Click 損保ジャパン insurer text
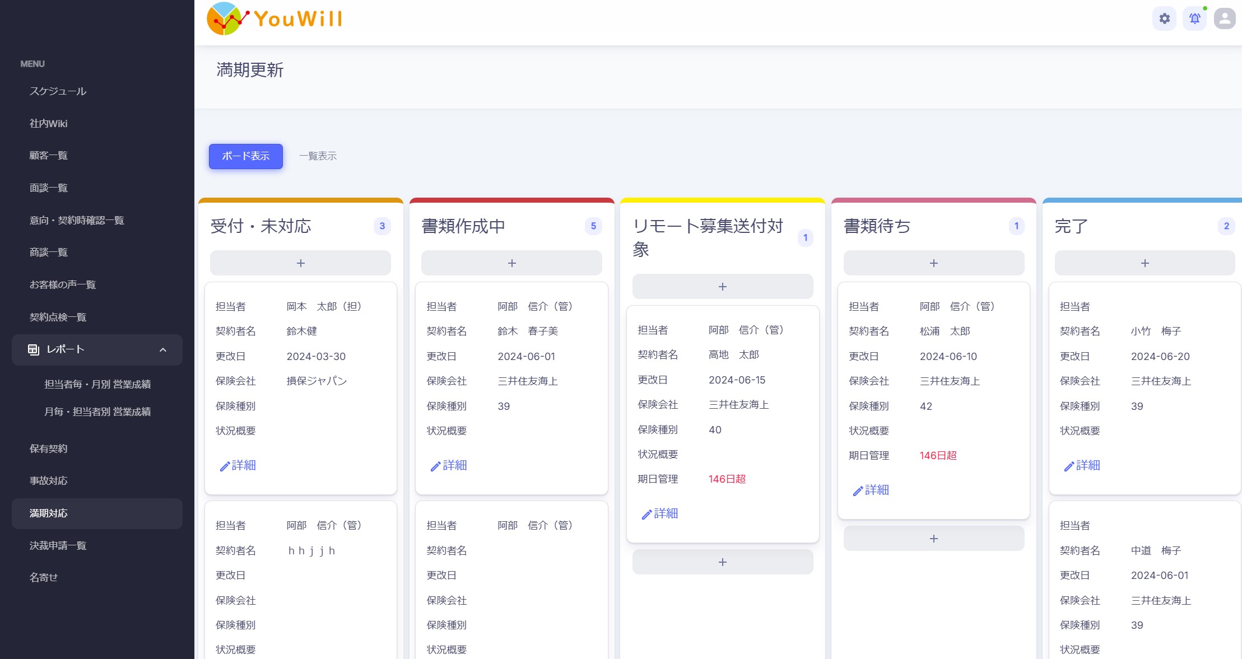The width and height of the screenshot is (1242, 659). [317, 381]
